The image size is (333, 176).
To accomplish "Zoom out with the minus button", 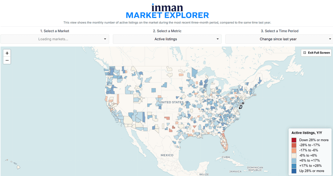I will (7, 60).
